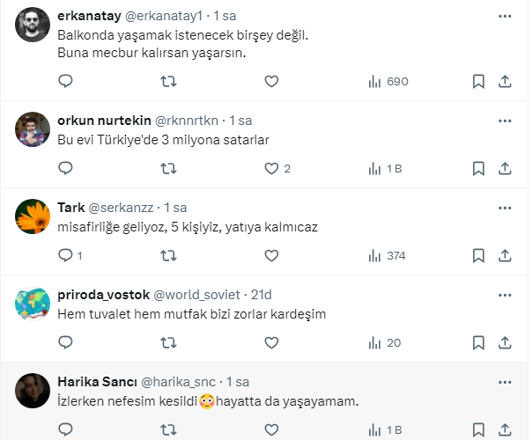Image resolution: width=532 pixels, height=440 pixels.
Task: Reply to Tark's tweet
Action: (65, 255)
